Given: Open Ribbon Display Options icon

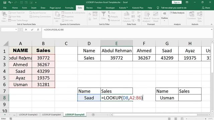Looking at the screenshot, I should (187, 2).
